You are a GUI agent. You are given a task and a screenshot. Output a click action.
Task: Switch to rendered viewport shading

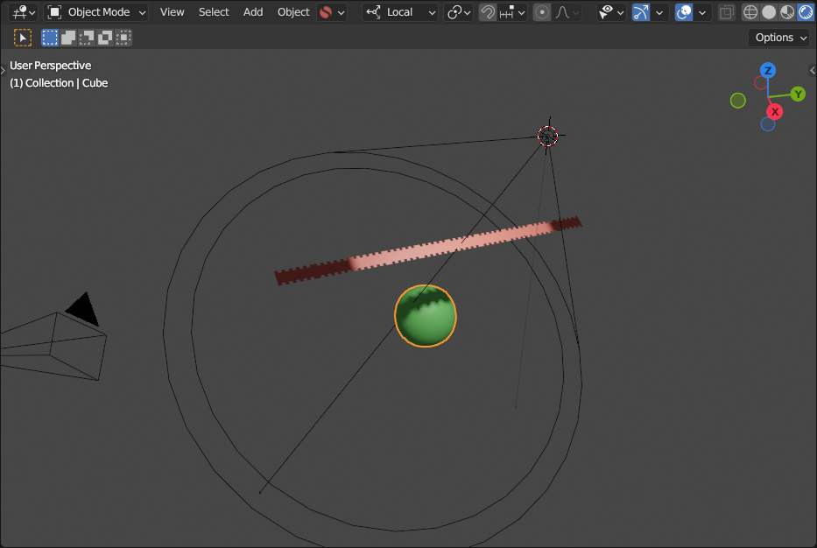coord(806,12)
